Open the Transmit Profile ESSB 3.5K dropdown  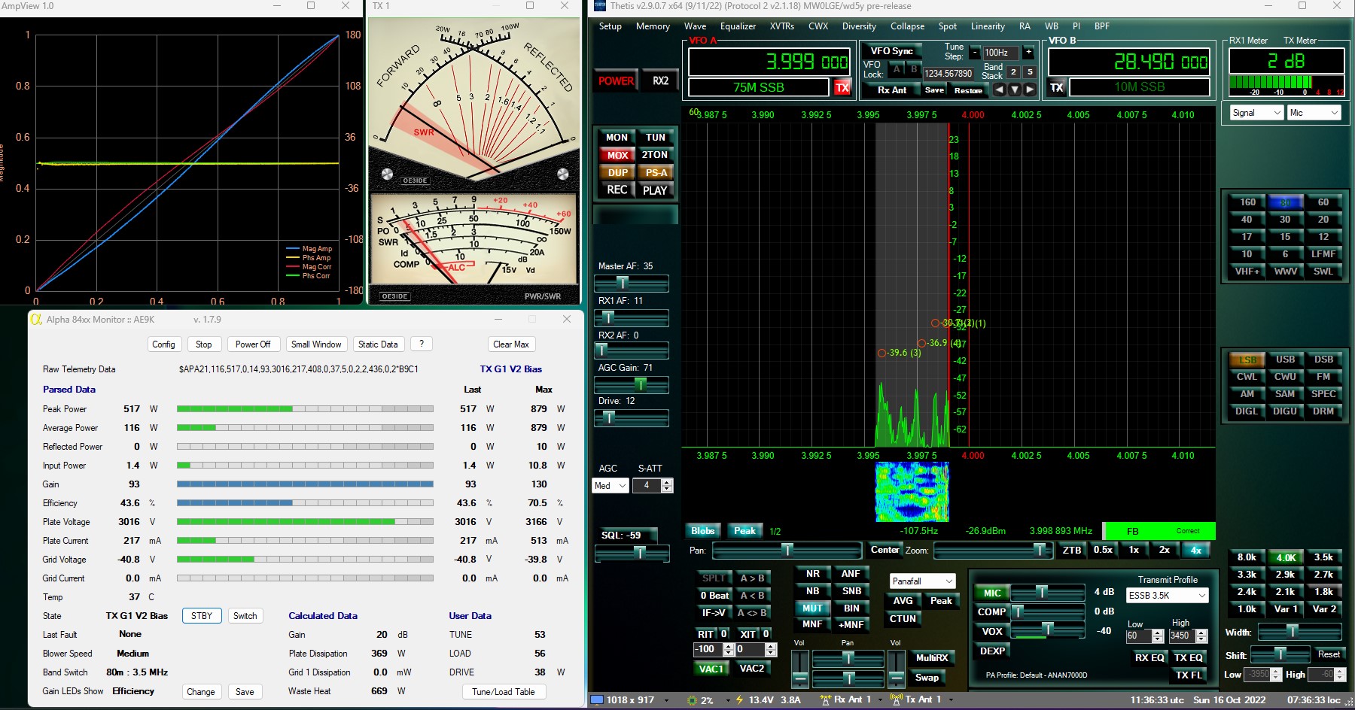1167,596
